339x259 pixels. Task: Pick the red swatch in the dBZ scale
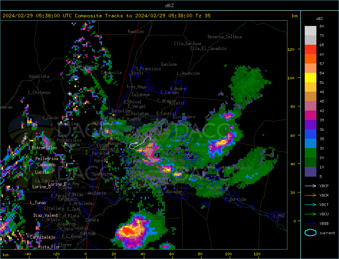[310, 49]
